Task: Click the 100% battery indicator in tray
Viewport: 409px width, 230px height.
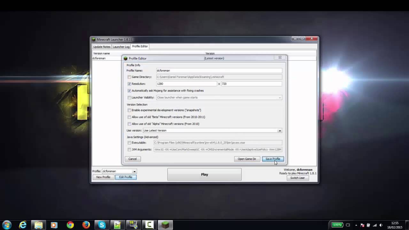Action: pyautogui.click(x=337, y=225)
